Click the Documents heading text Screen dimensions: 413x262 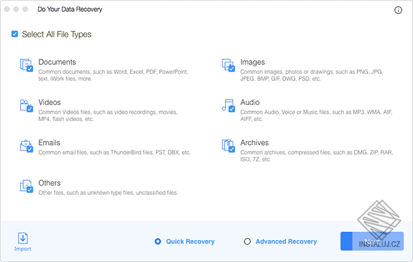pyautogui.click(x=57, y=62)
